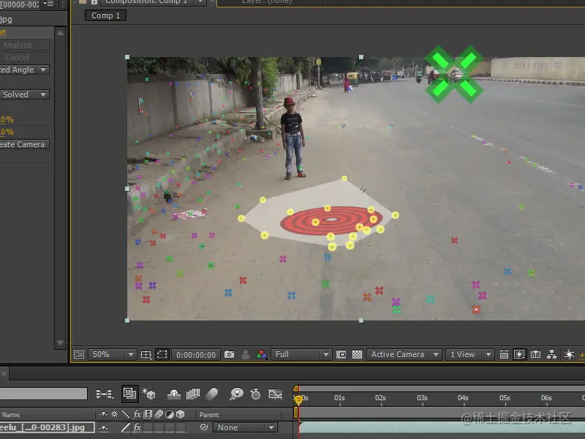
Task: Click Brainstorm lightbulb icon
Action: click(236, 394)
